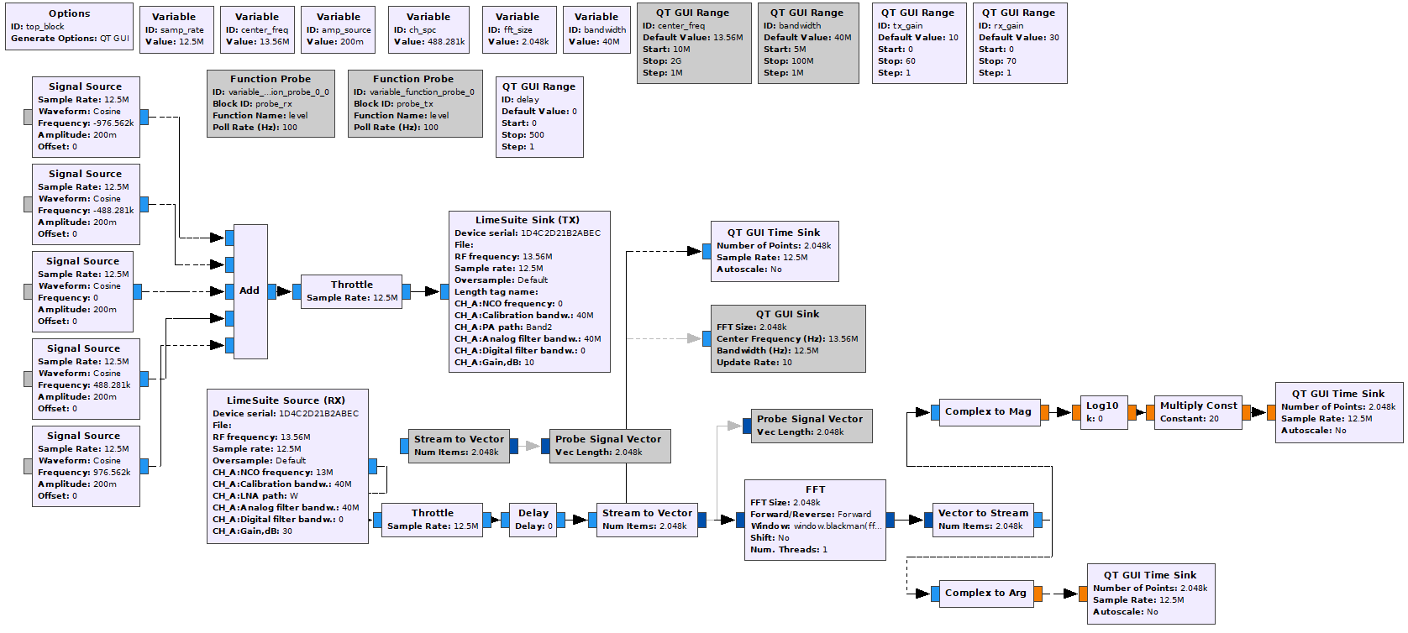
Task: Select the Multiply Const block
Action: [1198, 413]
